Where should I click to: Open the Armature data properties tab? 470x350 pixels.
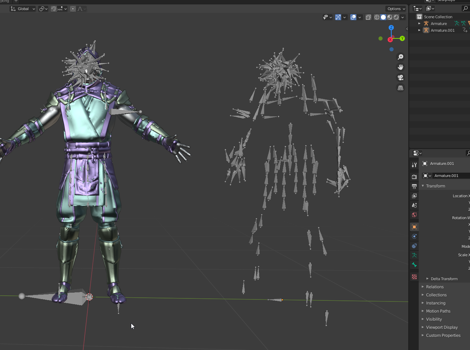coord(414,255)
